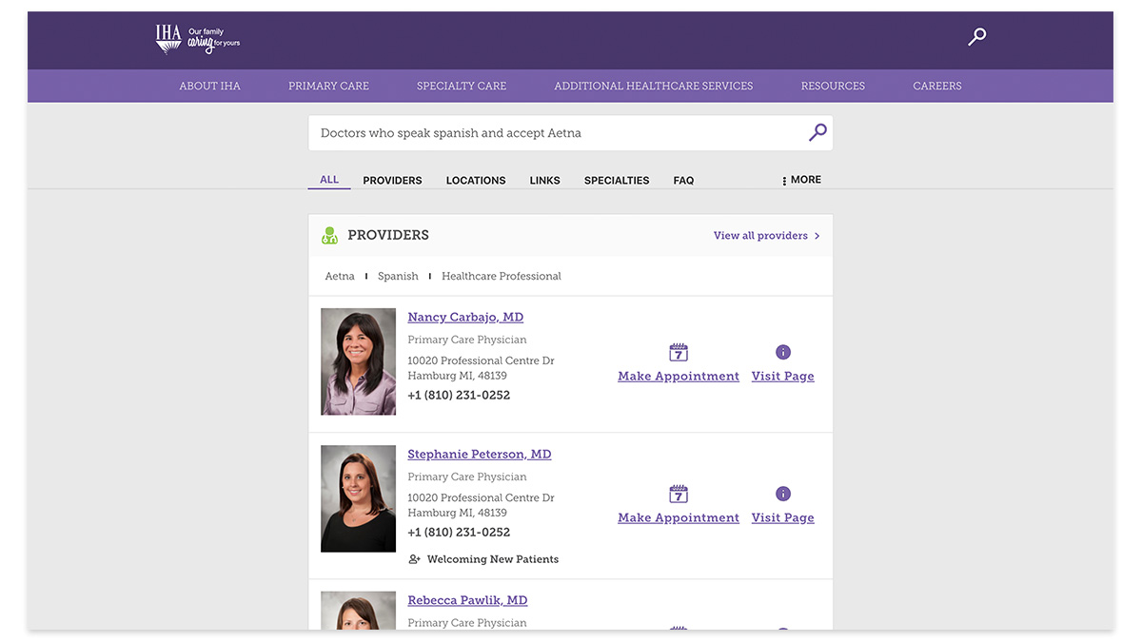The height and width of the screenshot is (642, 1142).
Task: Select the All results tab
Action: 329,180
